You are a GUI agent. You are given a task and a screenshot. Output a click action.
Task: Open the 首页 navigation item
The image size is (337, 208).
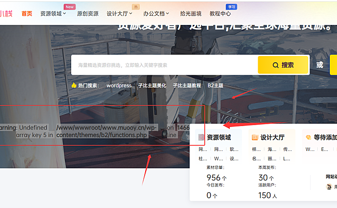click(x=27, y=14)
